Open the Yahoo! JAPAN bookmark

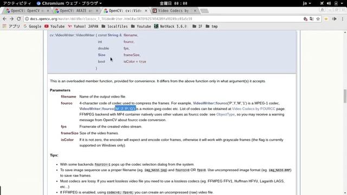[83, 27]
